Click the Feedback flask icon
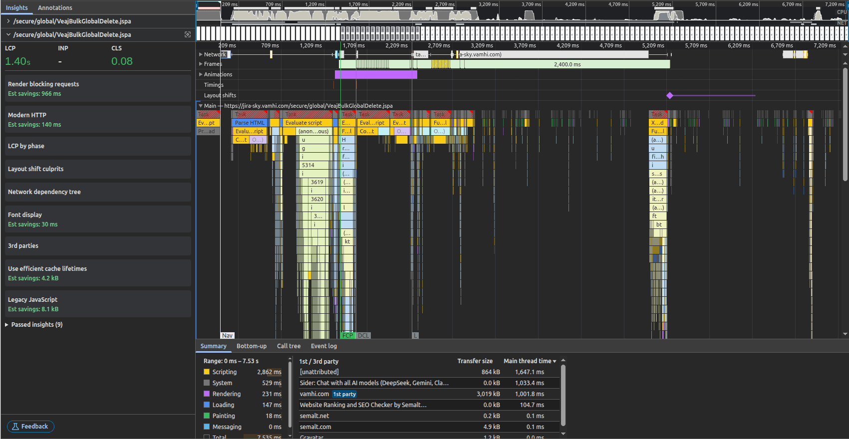849x439 pixels. [15, 427]
